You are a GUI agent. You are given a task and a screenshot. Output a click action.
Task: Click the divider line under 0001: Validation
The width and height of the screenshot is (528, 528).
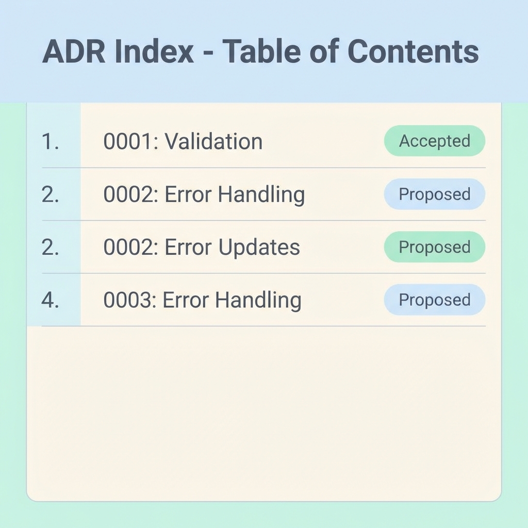coord(263,168)
